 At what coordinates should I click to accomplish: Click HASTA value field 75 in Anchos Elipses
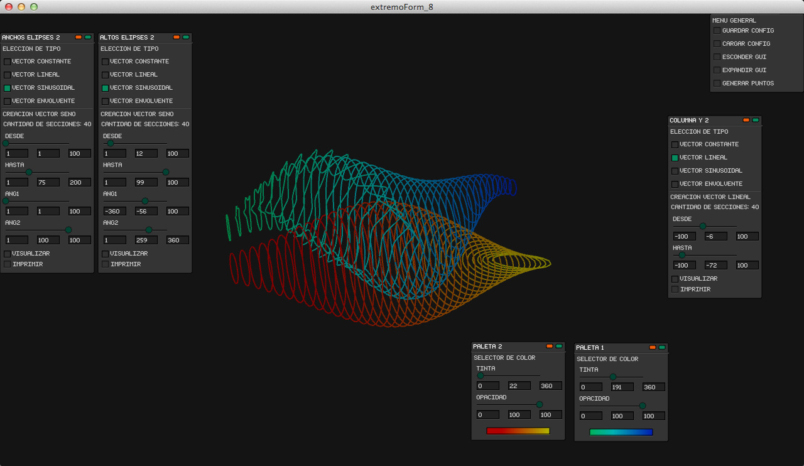tap(48, 182)
